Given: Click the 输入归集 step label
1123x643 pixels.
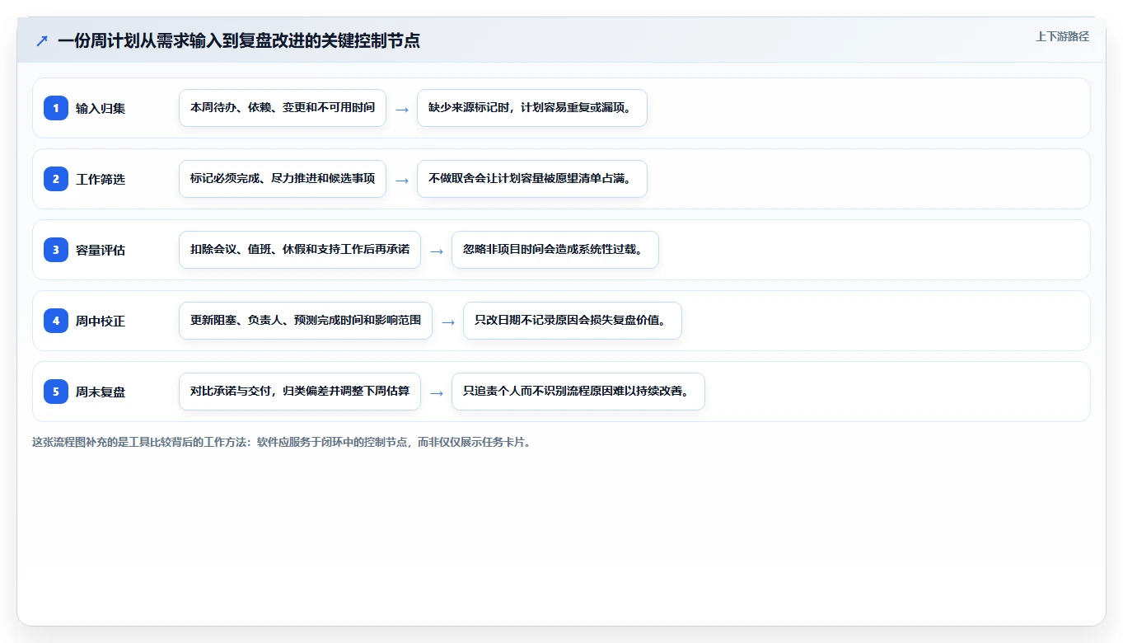Looking at the screenshot, I should [x=101, y=108].
